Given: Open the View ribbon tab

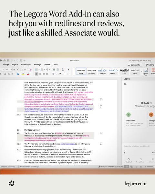Looking at the screenshot, I should coord(56,65).
